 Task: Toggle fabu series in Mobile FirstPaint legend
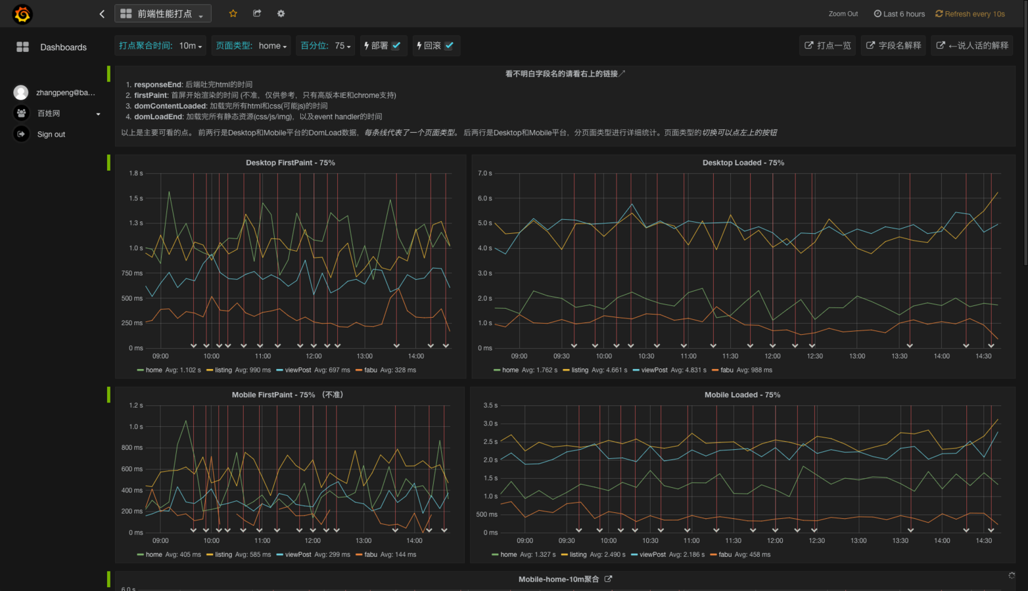[371, 555]
